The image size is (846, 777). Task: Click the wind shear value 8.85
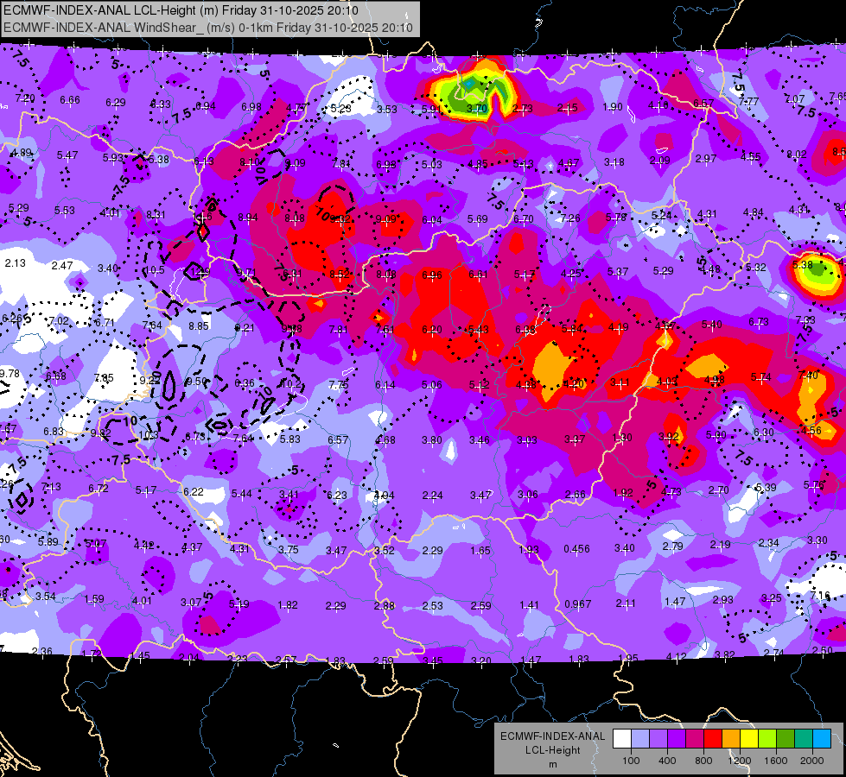199,326
